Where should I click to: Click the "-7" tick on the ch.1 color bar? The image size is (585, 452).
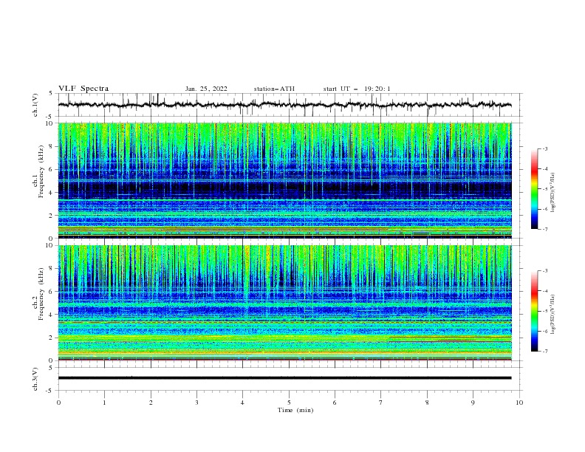tap(545, 229)
